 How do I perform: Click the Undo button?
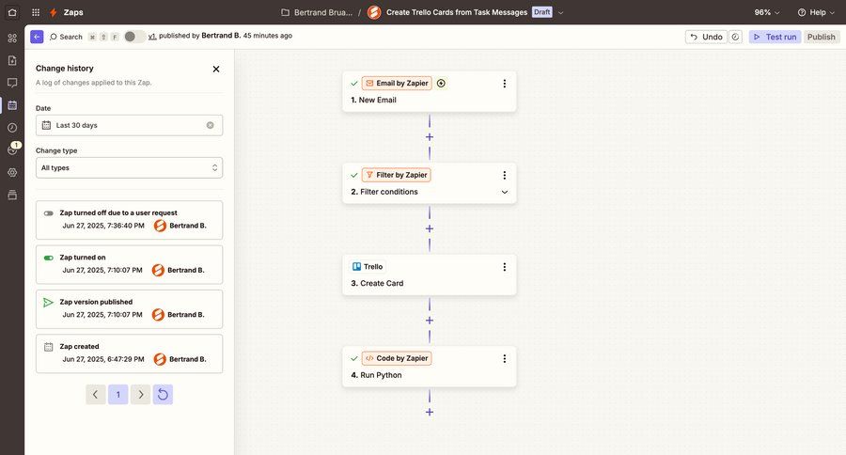pyautogui.click(x=706, y=37)
